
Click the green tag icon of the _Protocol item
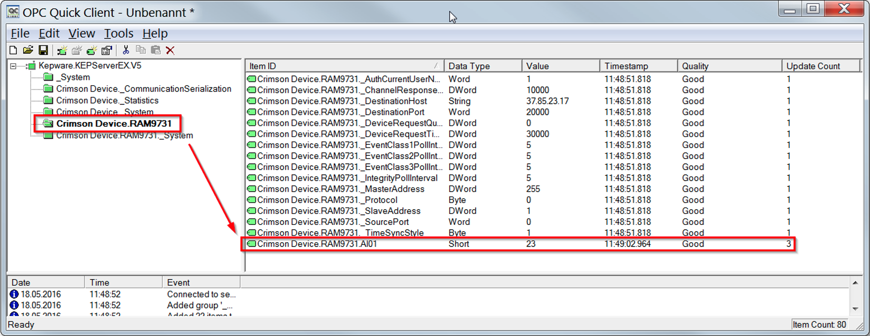tap(252, 200)
